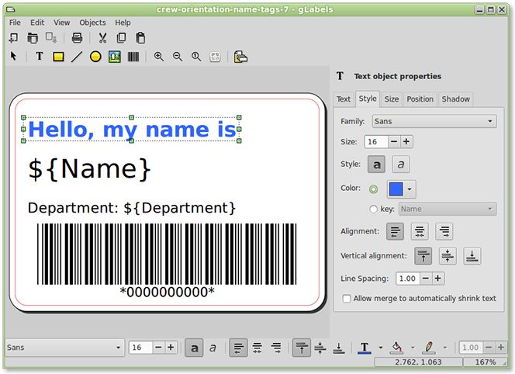Image resolution: width=515 pixels, height=374 pixels.
Task: Open the File menu
Action: [x=15, y=23]
